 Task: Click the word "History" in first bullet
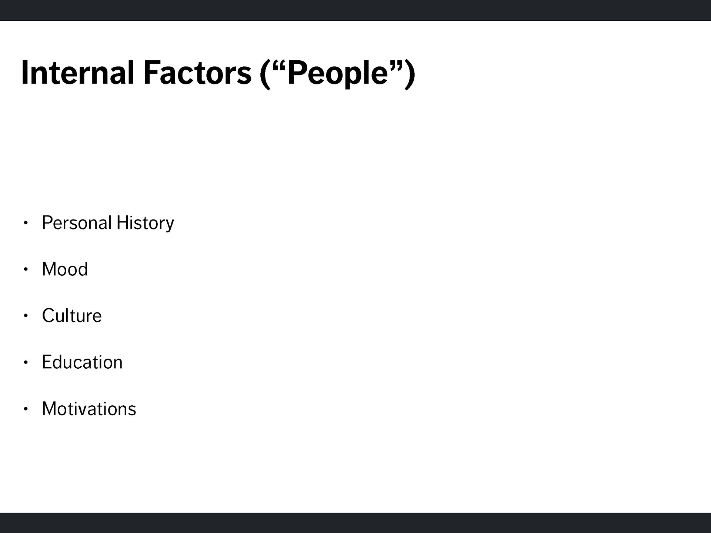[145, 223]
